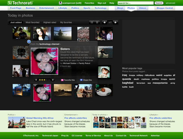Open the Blogger Central tab
Screen dimensions: 183x139
pyautogui.click(x=165, y=8)
